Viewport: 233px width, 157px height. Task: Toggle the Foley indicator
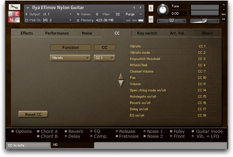click(x=171, y=131)
